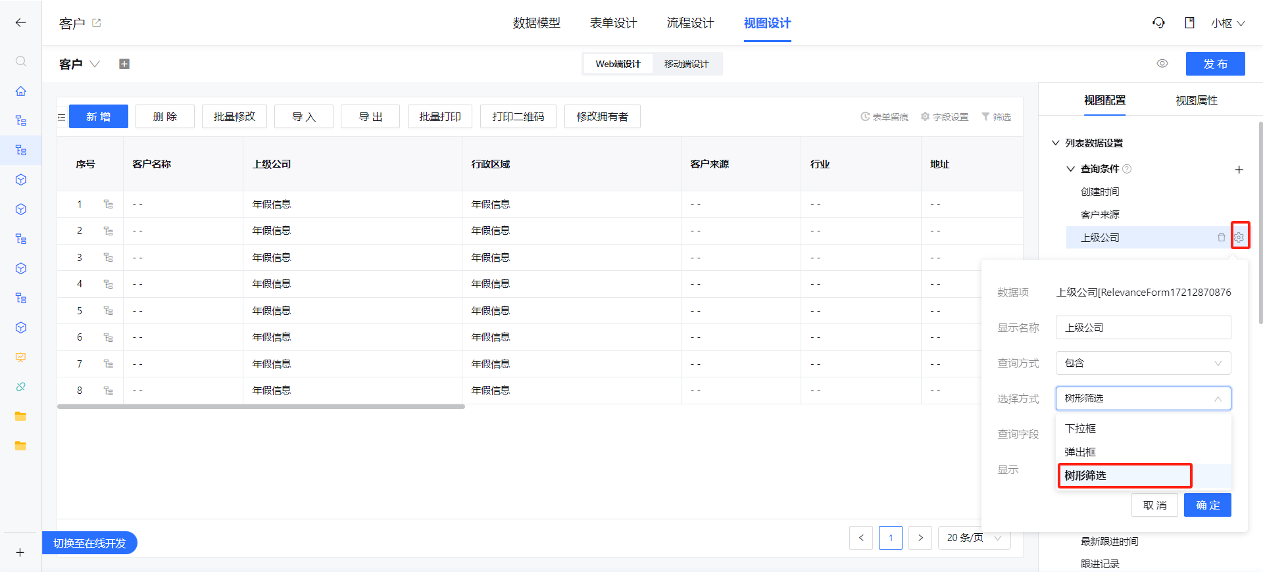Open the 小枢 user dropdown
The width and height of the screenshot is (1263, 572).
[1227, 23]
